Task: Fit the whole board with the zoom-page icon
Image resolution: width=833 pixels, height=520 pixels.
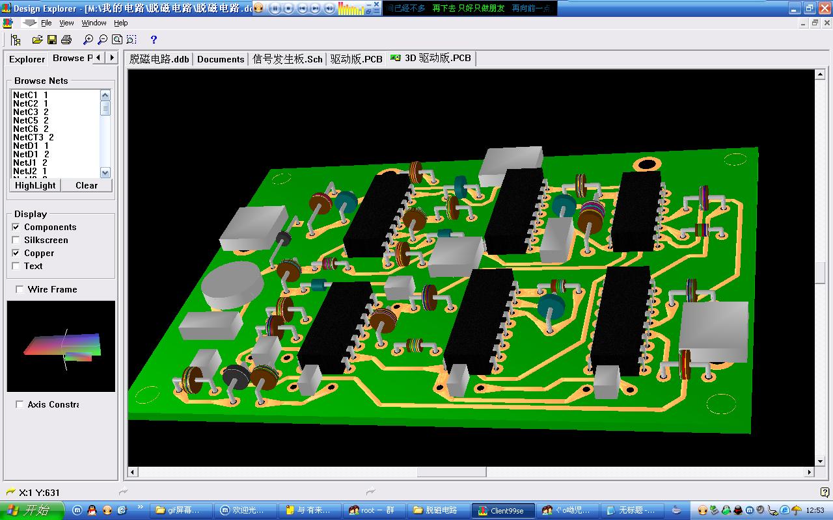Action: click(x=117, y=40)
